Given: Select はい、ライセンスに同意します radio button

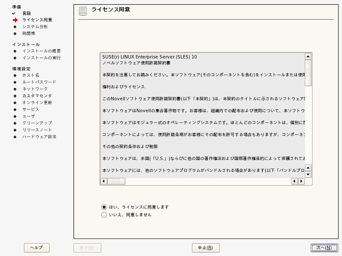Looking at the screenshot, I should click(104, 207).
